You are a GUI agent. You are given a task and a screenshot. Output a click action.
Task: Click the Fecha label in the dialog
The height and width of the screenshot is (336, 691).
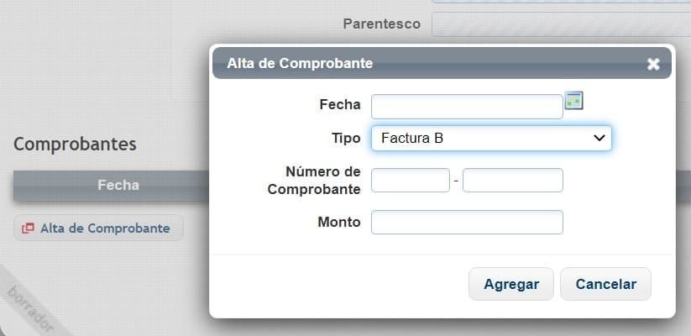point(339,105)
